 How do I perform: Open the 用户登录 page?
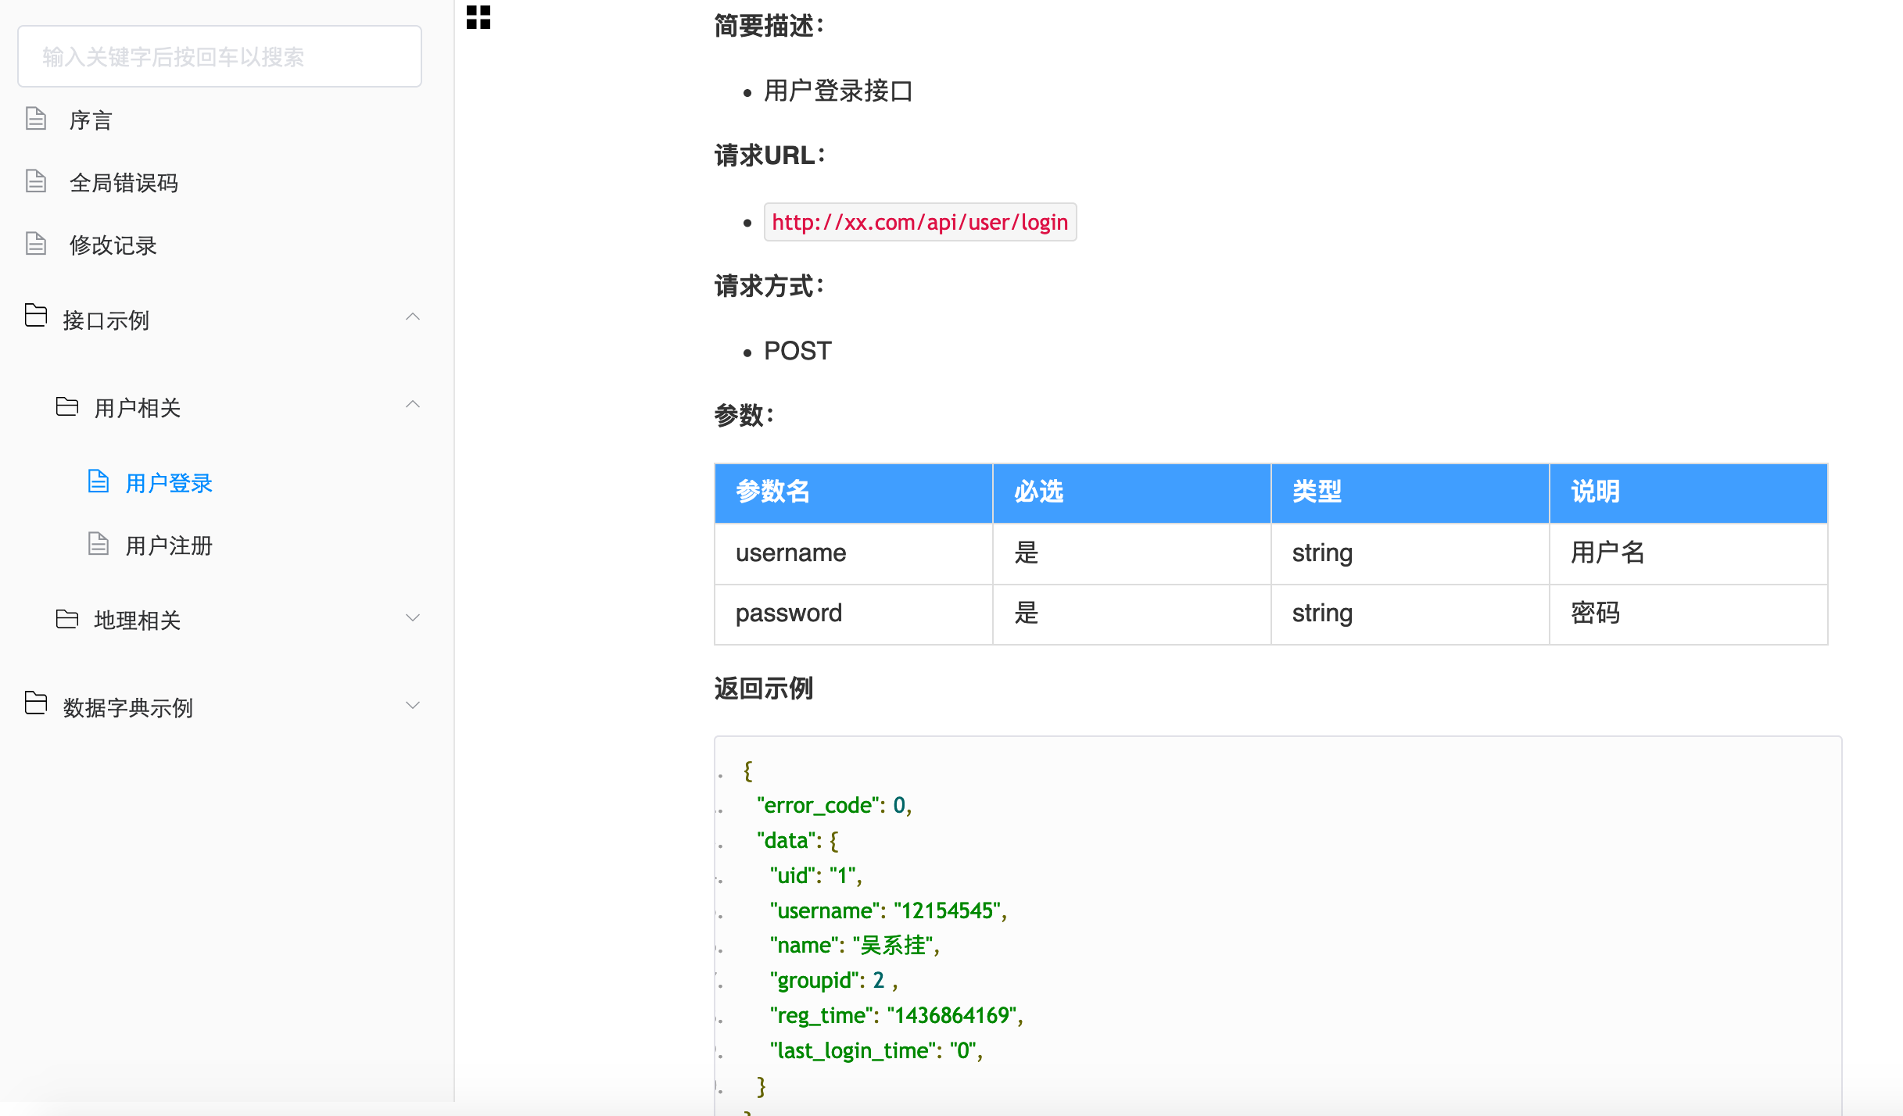tap(169, 483)
